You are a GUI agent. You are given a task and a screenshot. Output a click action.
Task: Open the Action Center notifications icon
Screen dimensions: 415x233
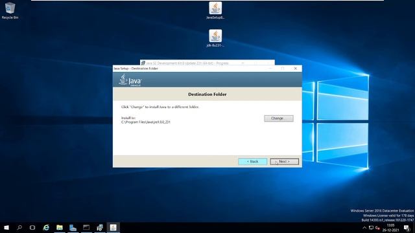click(407, 228)
